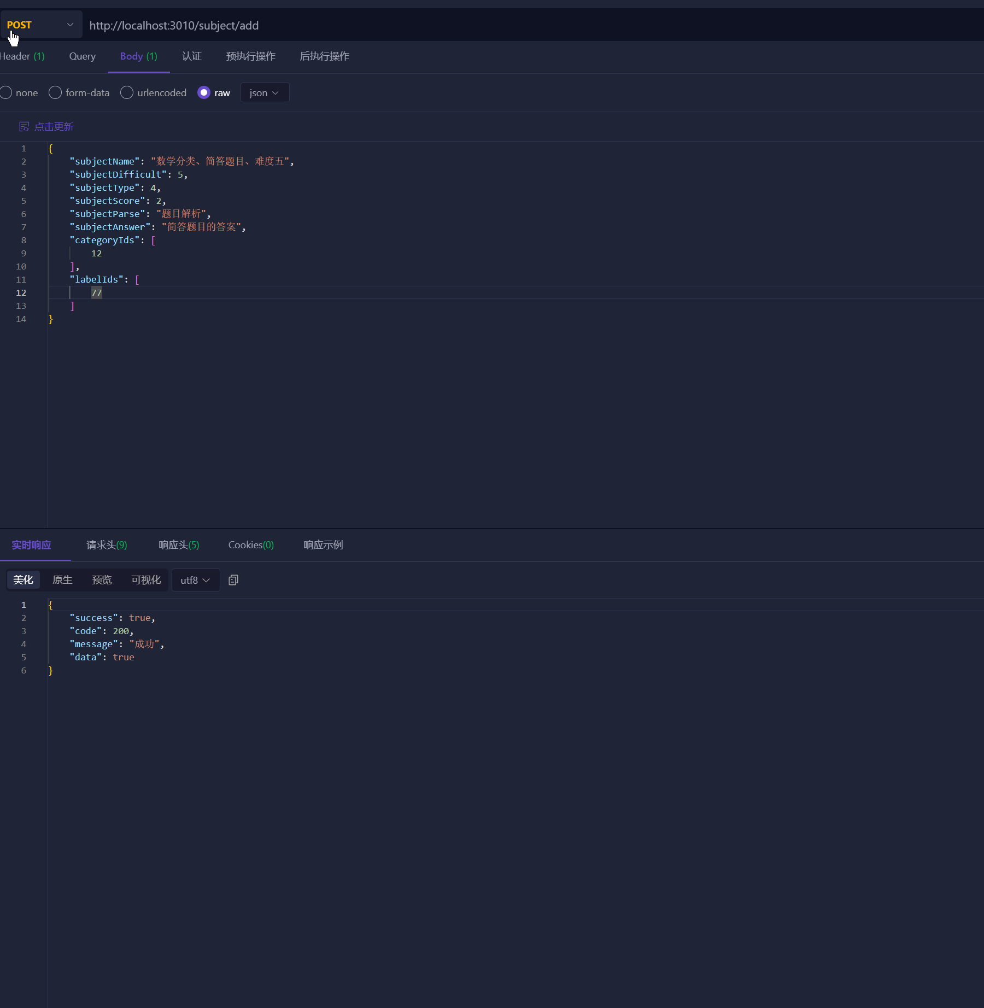Open the POST method dropdown
This screenshot has width=984, height=1008.
41,25
